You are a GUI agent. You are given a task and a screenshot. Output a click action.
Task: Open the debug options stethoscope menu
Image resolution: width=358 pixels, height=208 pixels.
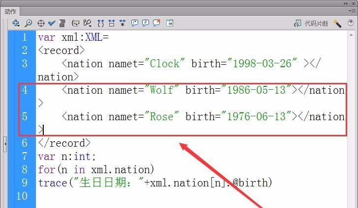[x=88, y=23]
